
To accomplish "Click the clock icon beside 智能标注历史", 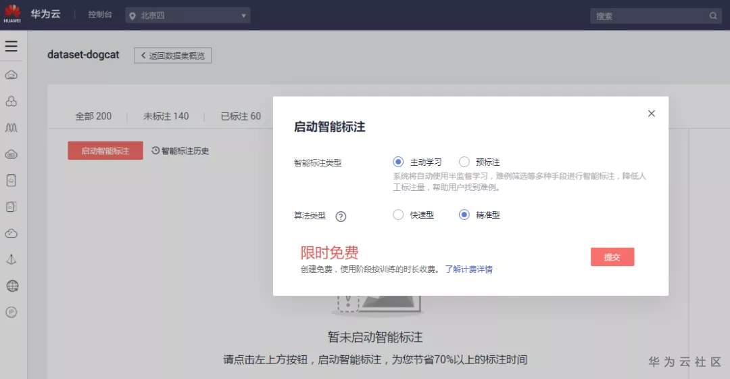I will click(x=155, y=150).
